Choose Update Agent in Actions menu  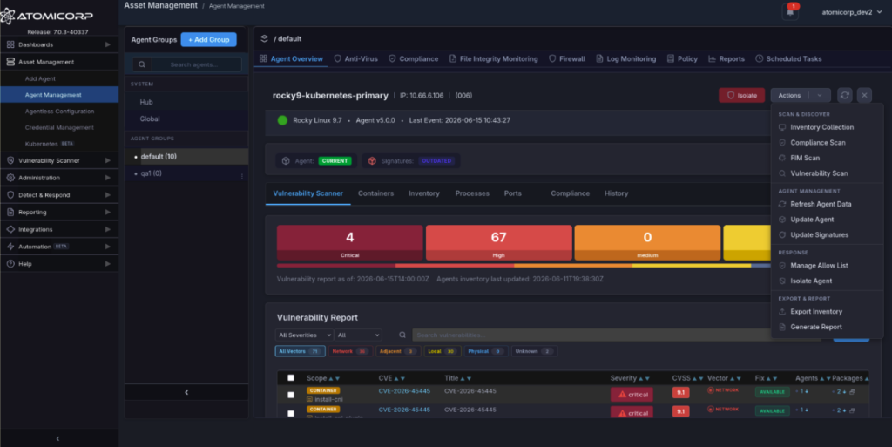pyautogui.click(x=827, y=220)
